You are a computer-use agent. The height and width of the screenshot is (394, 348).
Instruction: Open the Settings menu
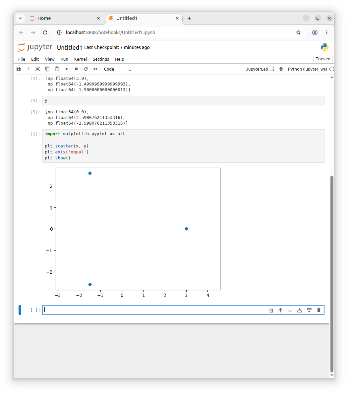pos(101,59)
